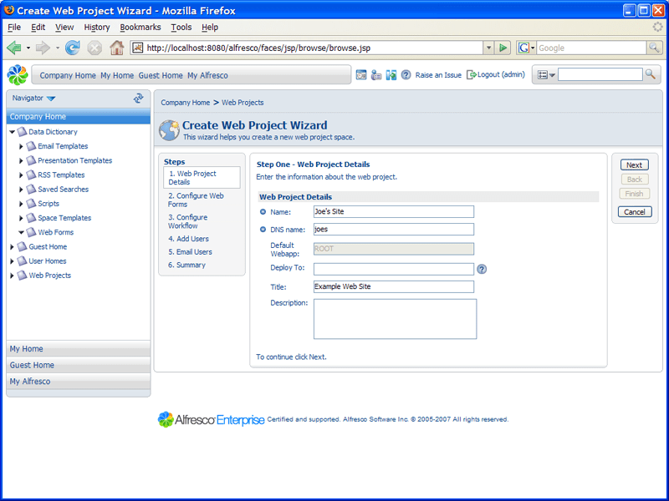Open the Navigator dropdown arrow
669x501 pixels.
click(x=52, y=98)
